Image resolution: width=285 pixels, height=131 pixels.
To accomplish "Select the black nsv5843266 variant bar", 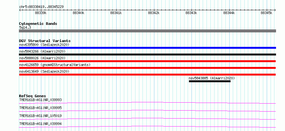I will (x=147, y=55).
